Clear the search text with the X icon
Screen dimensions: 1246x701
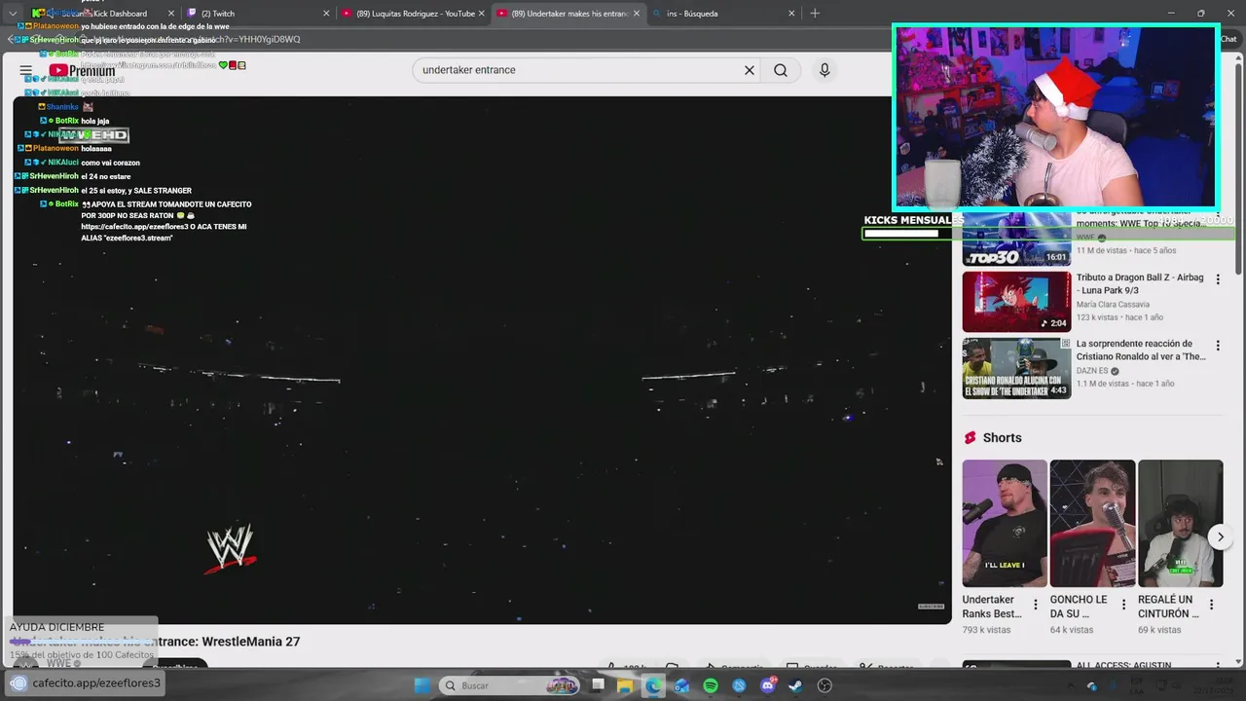[750, 70]
